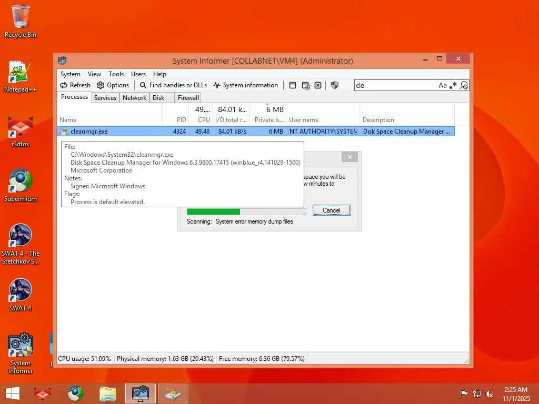Open Find handles or DLLs

pyautogui.click(x=173, y=85)
